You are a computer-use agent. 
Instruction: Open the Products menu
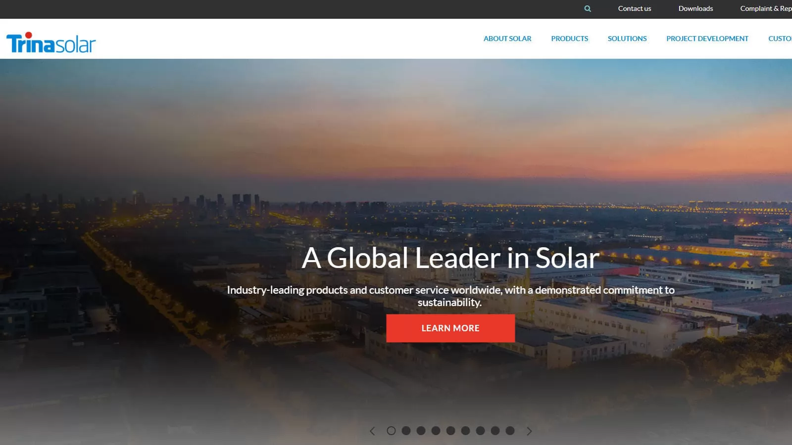570,39
